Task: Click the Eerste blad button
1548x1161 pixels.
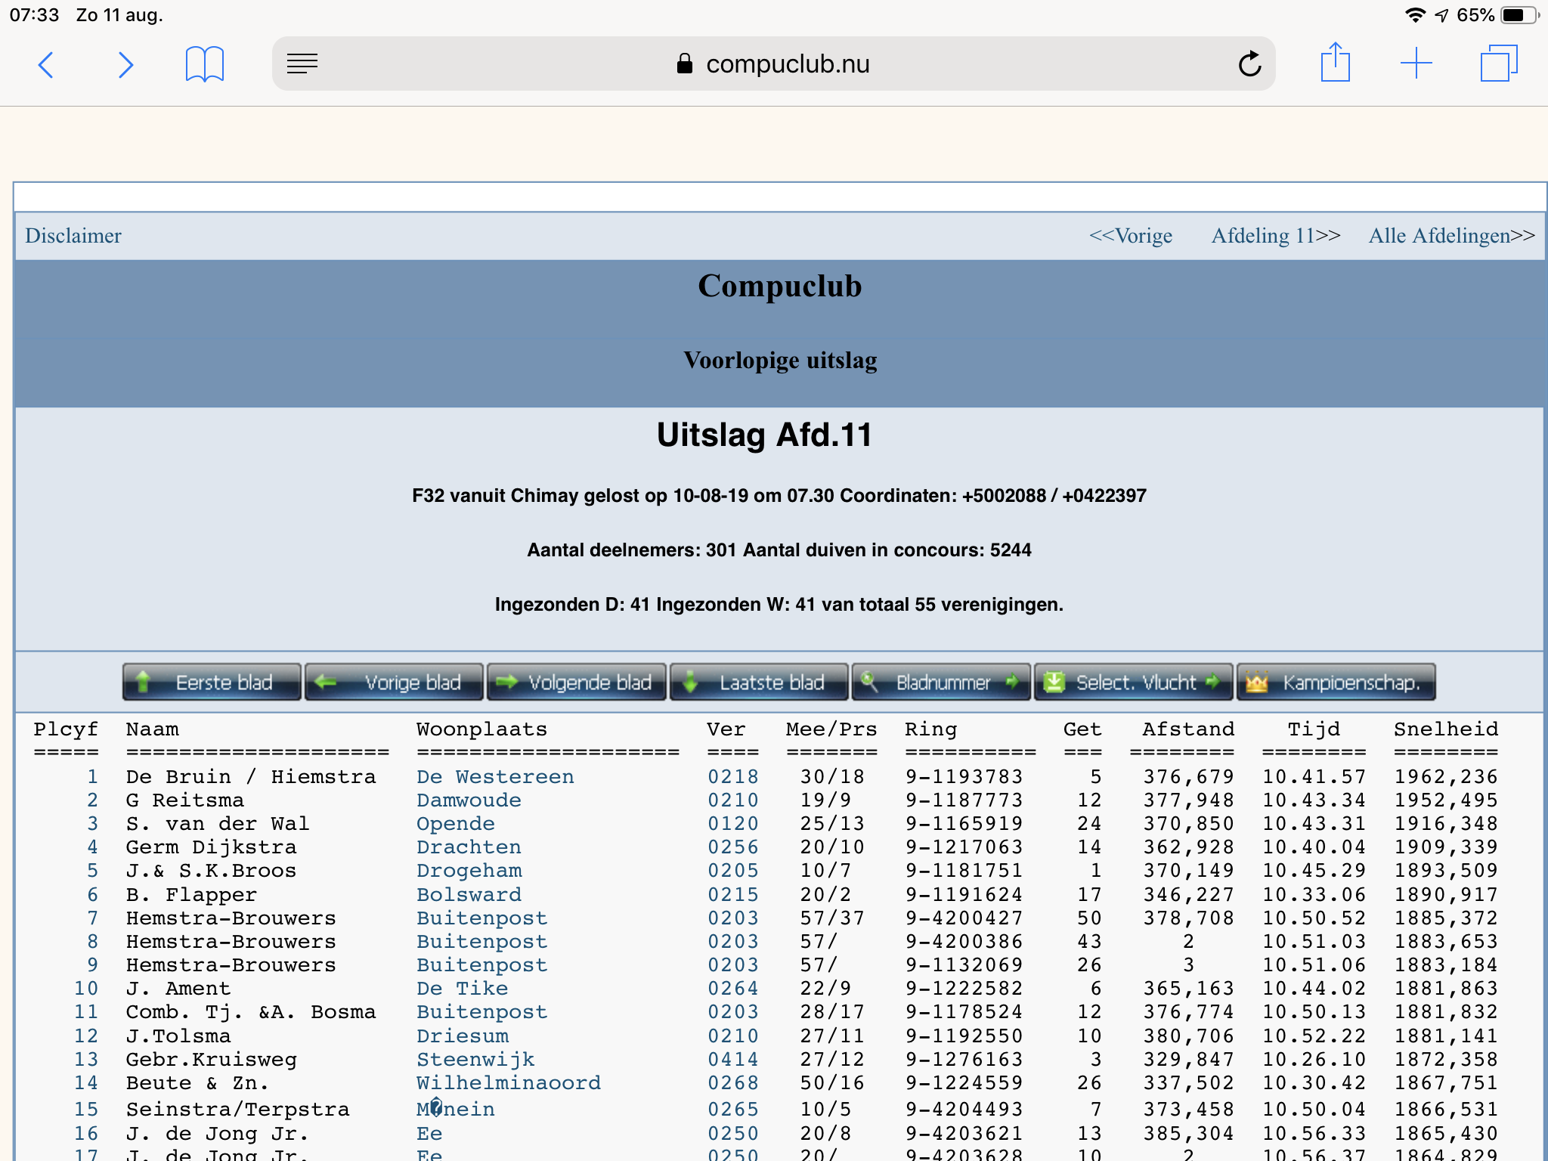Action: point(212,682)
